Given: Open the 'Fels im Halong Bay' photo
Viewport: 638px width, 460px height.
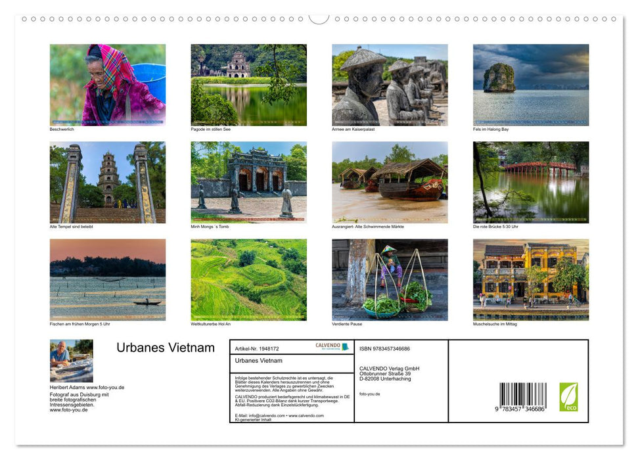Looking at the screenshot, I should pos(531,84).
